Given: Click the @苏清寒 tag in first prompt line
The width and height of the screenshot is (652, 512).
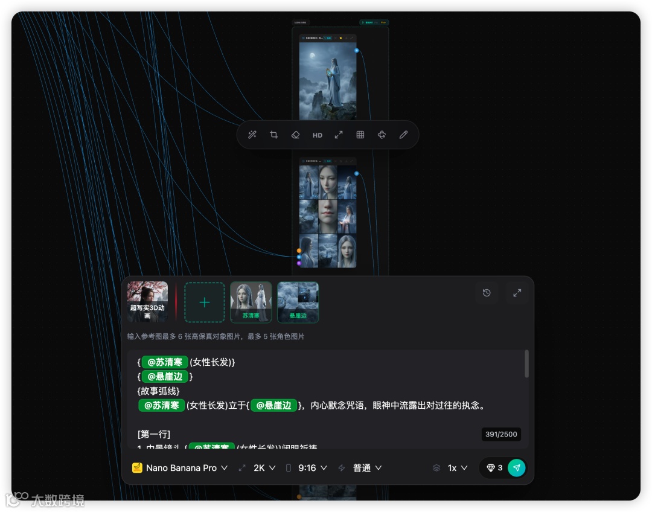Looking at the screenshot, I should (165, 362).
